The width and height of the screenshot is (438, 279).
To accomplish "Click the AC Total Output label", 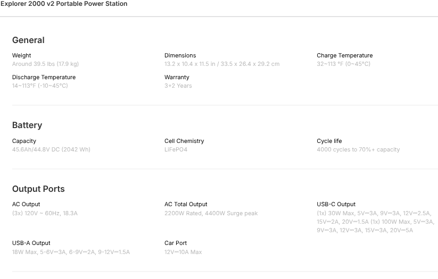I will point(186,204).
